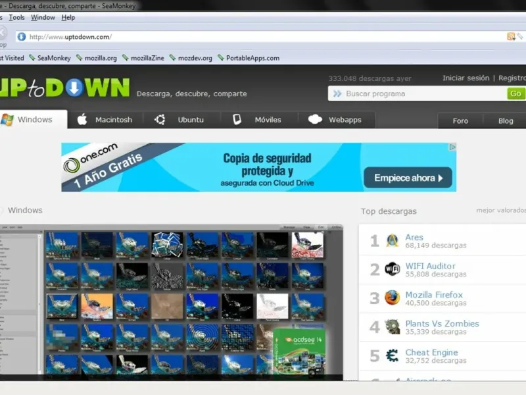The width and height of the screenshot is (526, 395).
Task: Click the Ubuntu circle icon
Action: click(160, 120)
